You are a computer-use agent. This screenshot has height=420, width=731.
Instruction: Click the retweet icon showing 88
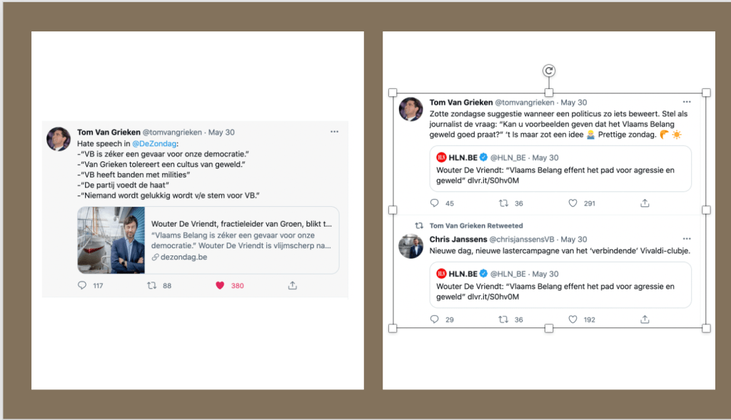151,285
